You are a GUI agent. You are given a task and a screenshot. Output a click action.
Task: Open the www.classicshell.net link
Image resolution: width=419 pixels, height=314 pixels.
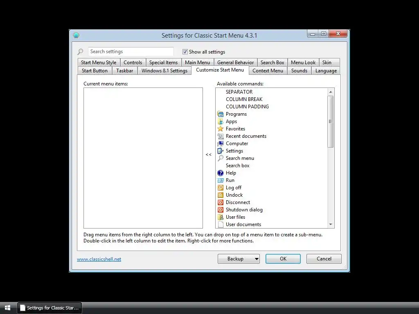[99, 259]
